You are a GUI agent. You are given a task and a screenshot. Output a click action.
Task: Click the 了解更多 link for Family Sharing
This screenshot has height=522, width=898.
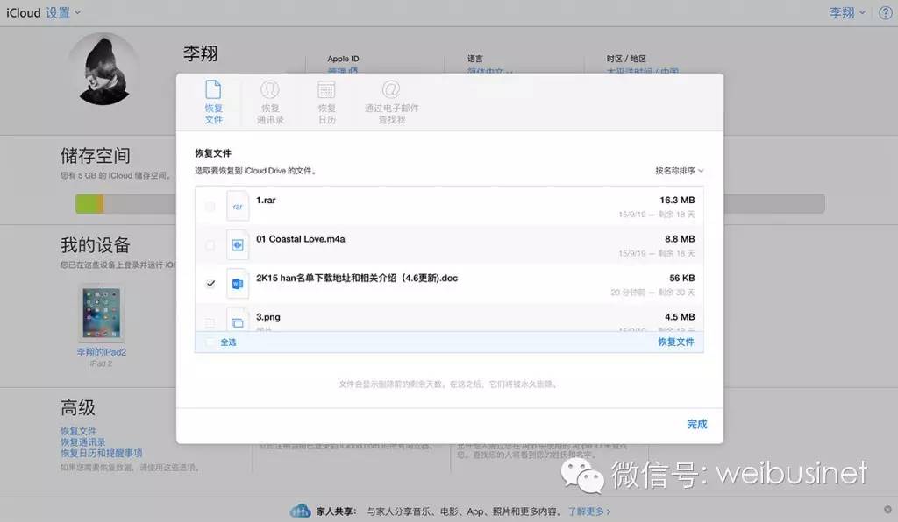tap(588, 511)
